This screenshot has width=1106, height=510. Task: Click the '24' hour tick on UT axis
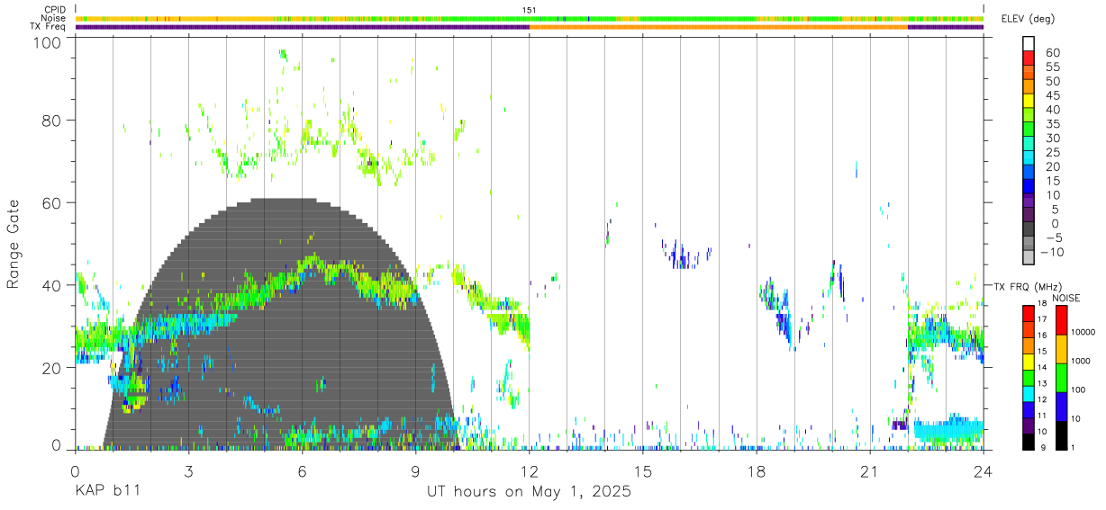pos(984,471)
